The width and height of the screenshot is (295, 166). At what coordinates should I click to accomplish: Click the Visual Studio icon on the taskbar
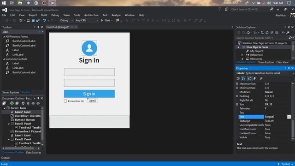coord(52,3)
